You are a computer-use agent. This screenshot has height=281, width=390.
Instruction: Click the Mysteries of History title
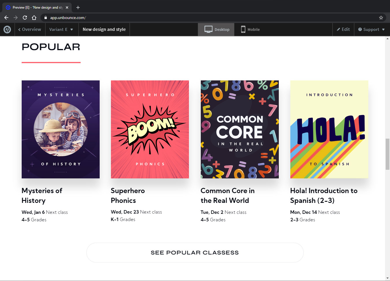coord(42,195)
